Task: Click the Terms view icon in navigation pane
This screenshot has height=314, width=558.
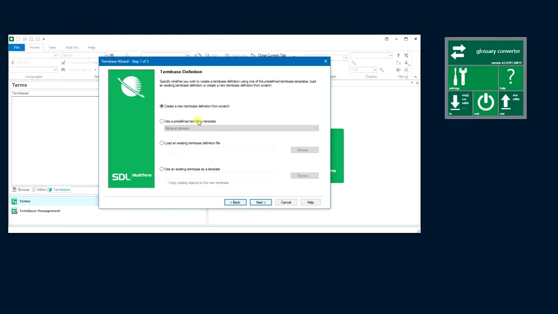Action: tap(14, 201)
